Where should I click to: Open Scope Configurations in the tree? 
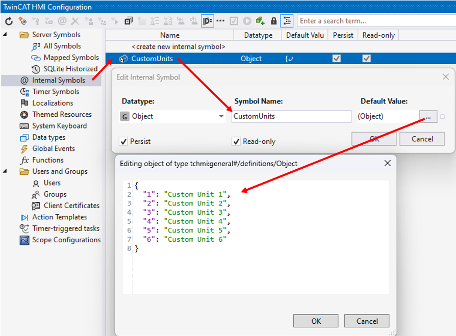point(66,240)
